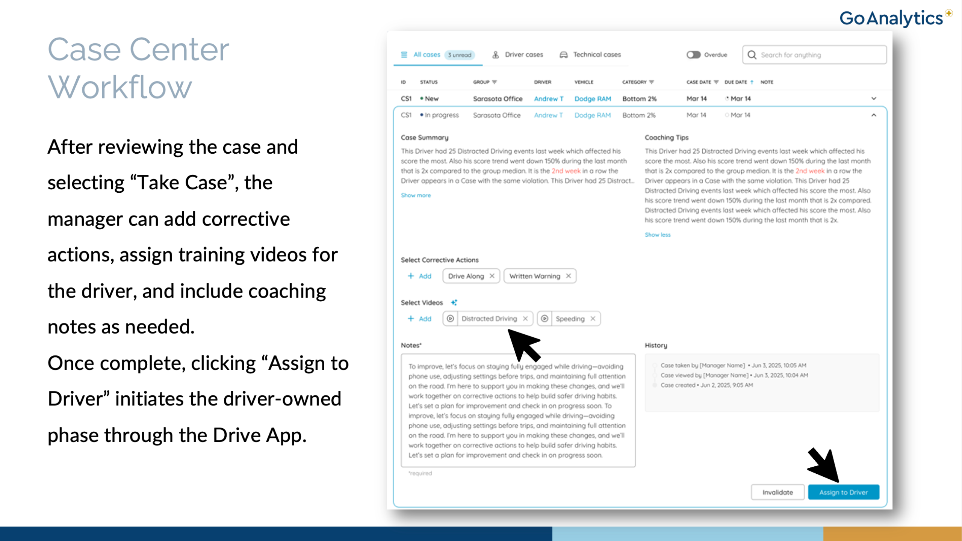This screenshot has width=962, height=541.
Task: Click Add under Select Corrective Actions
Action: pos(420,276)
